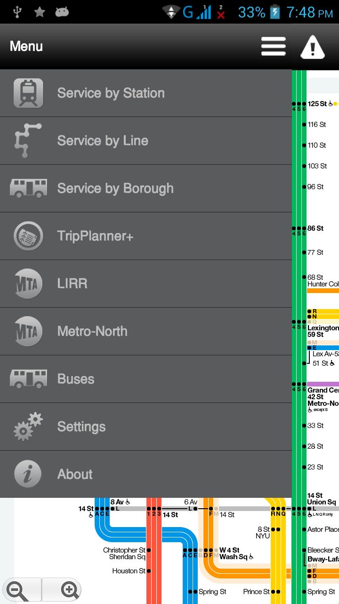Tap the 86 St station on map

pyautogui.click(x=315, y=228)
